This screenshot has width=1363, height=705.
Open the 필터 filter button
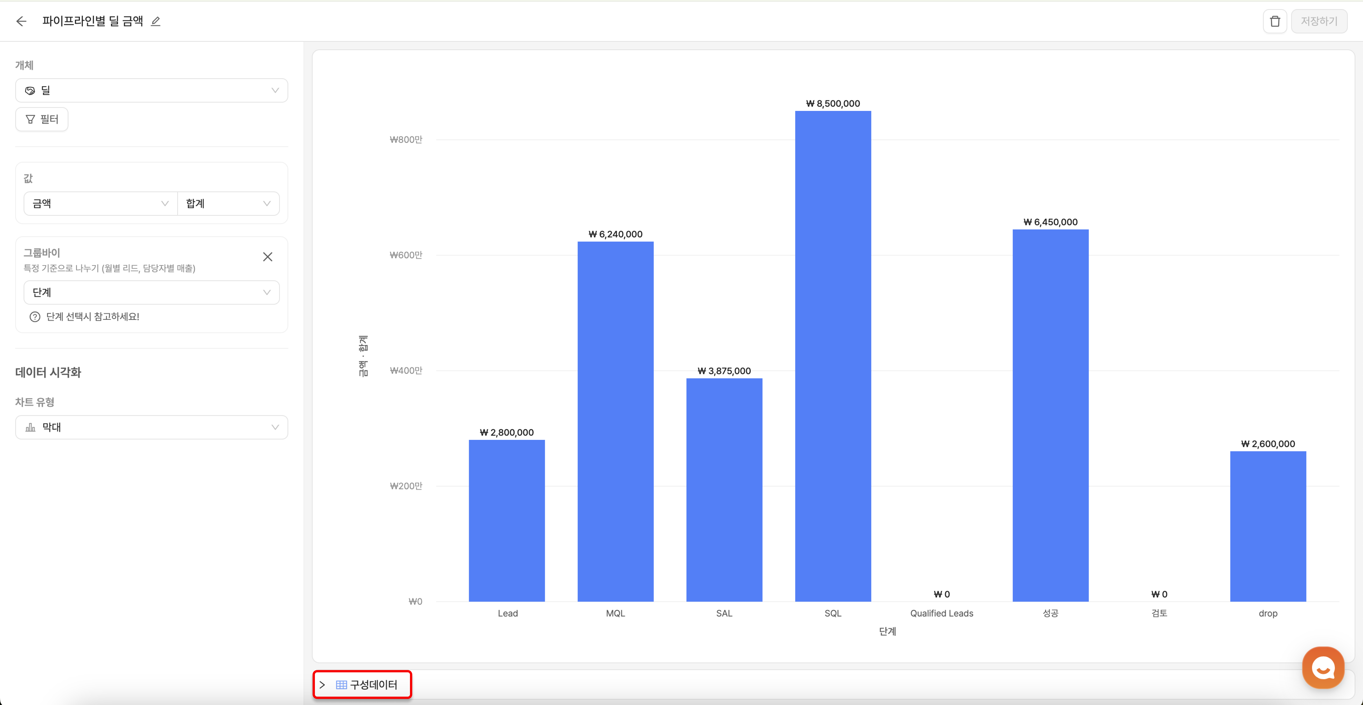pos(42,120)
